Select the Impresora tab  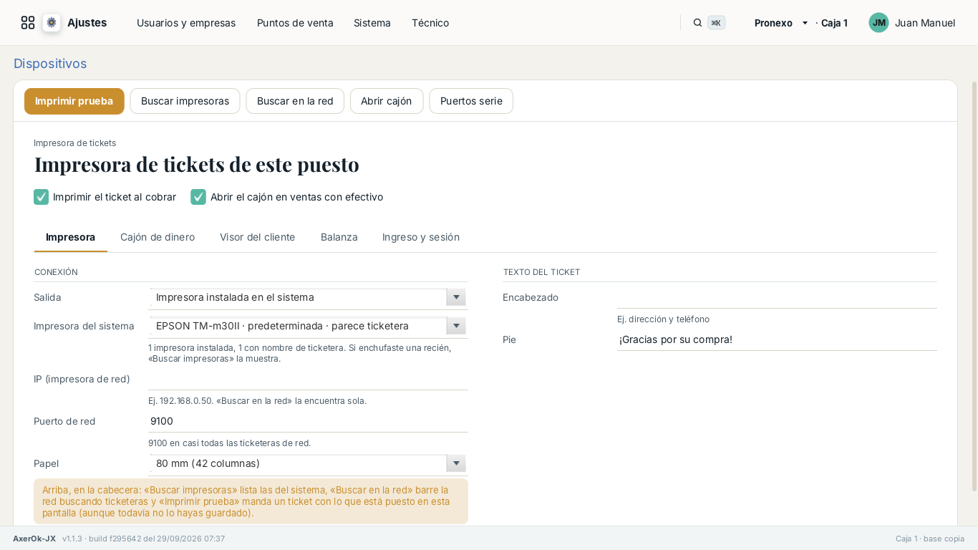(70, 237)
